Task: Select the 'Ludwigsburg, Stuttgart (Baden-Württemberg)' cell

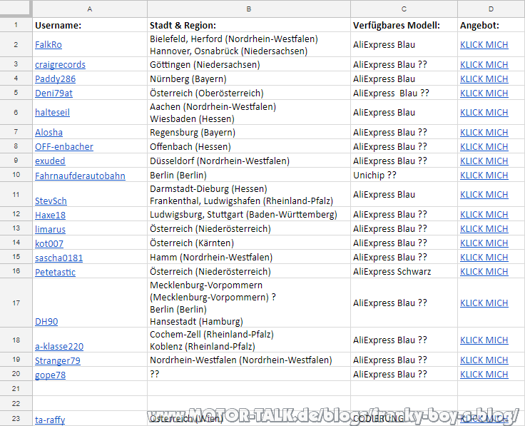Action: 249,214
